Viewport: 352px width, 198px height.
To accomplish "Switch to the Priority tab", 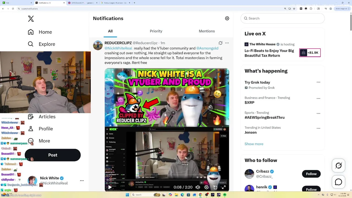I will 156,31.
